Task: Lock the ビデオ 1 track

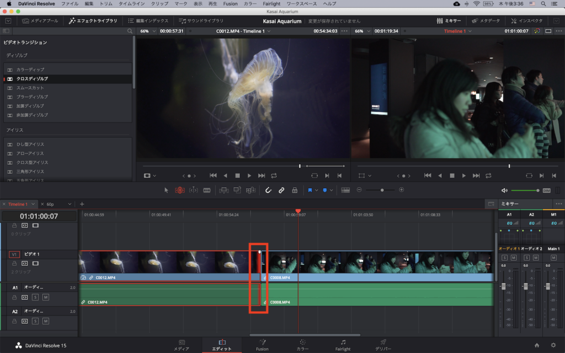Action: click(x=14, y=264)
